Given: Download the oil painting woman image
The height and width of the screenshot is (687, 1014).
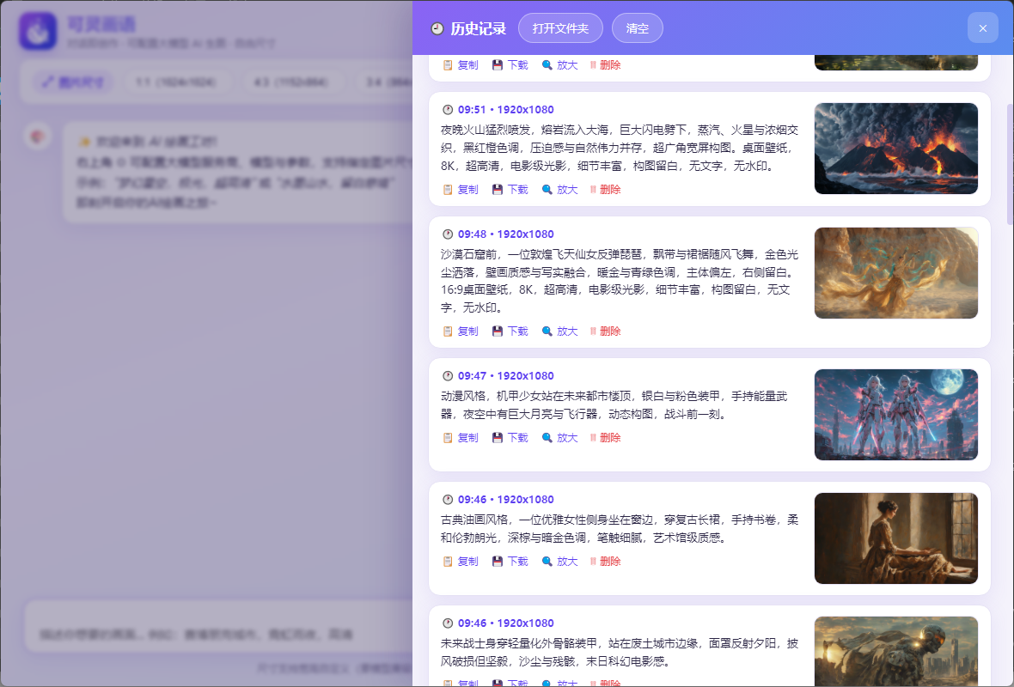Looking at the screenshot, I should [x=510, y=561].
